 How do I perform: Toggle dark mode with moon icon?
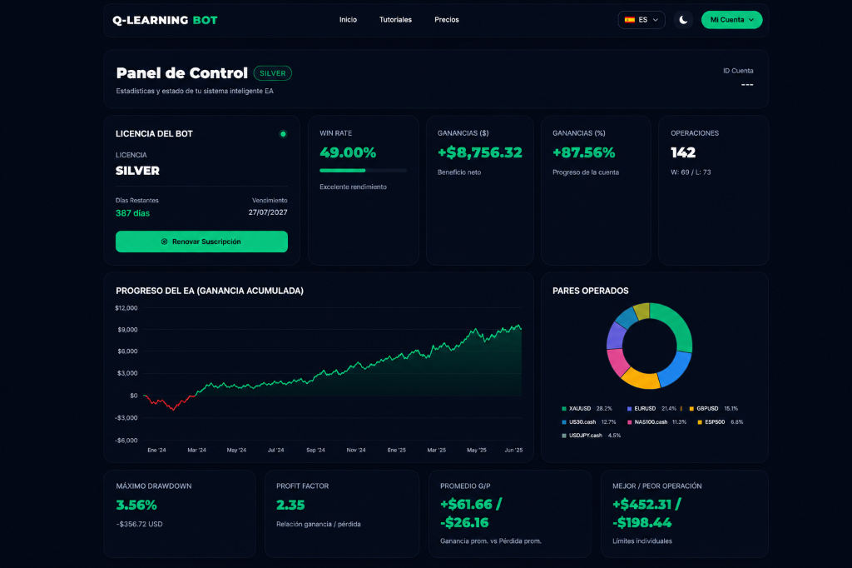tap(683, 20)
